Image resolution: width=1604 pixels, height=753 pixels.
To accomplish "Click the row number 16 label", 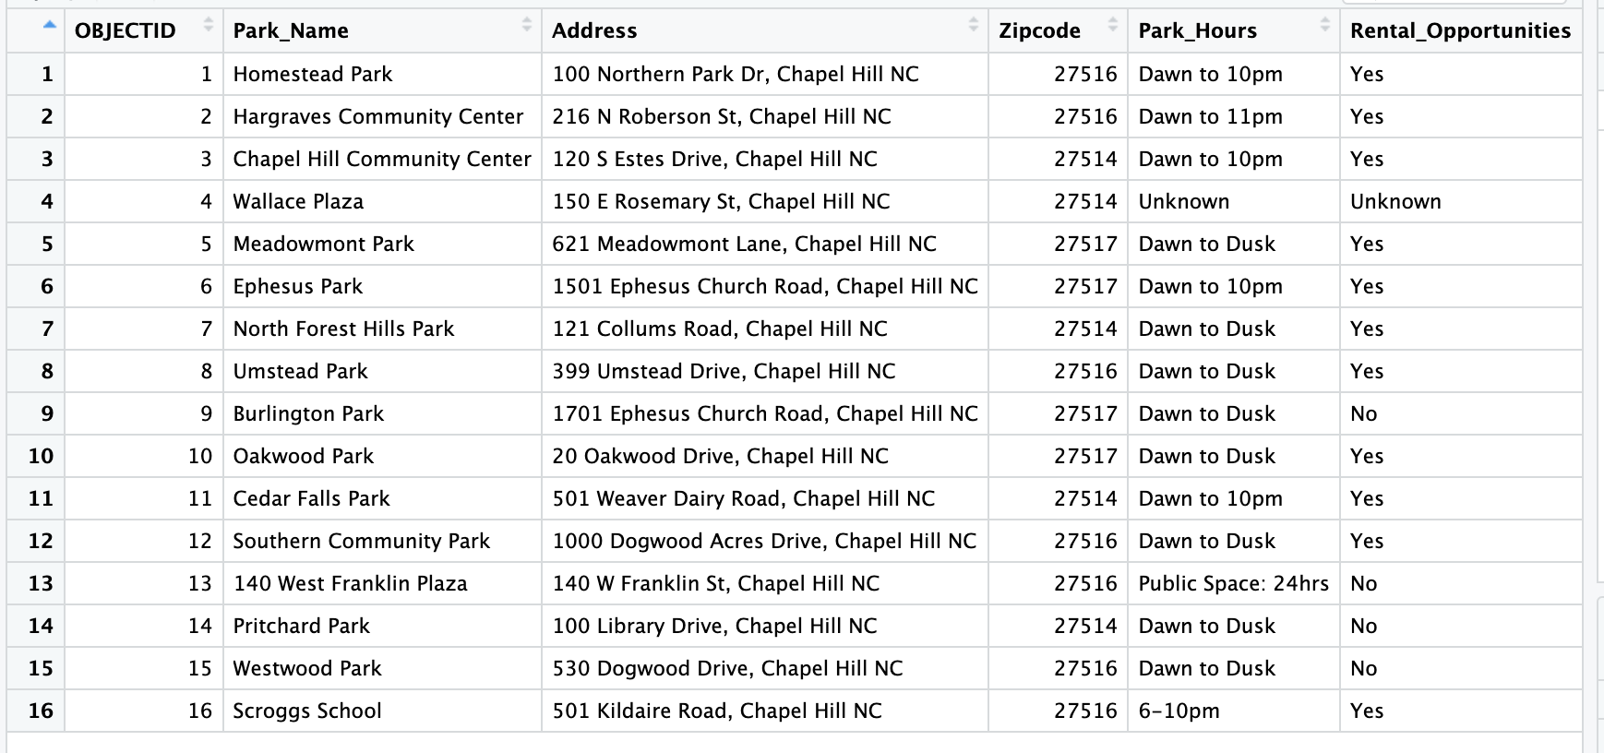I will pyautogui.click(x=41, y=711).
